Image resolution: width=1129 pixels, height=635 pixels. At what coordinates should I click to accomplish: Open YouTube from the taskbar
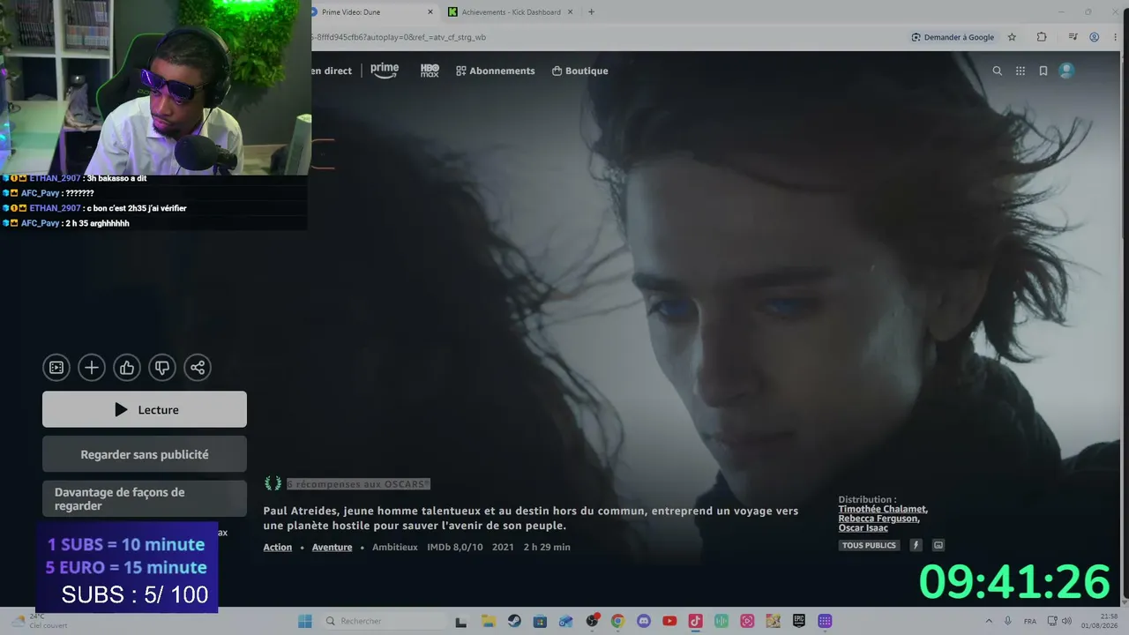[669, 621]
